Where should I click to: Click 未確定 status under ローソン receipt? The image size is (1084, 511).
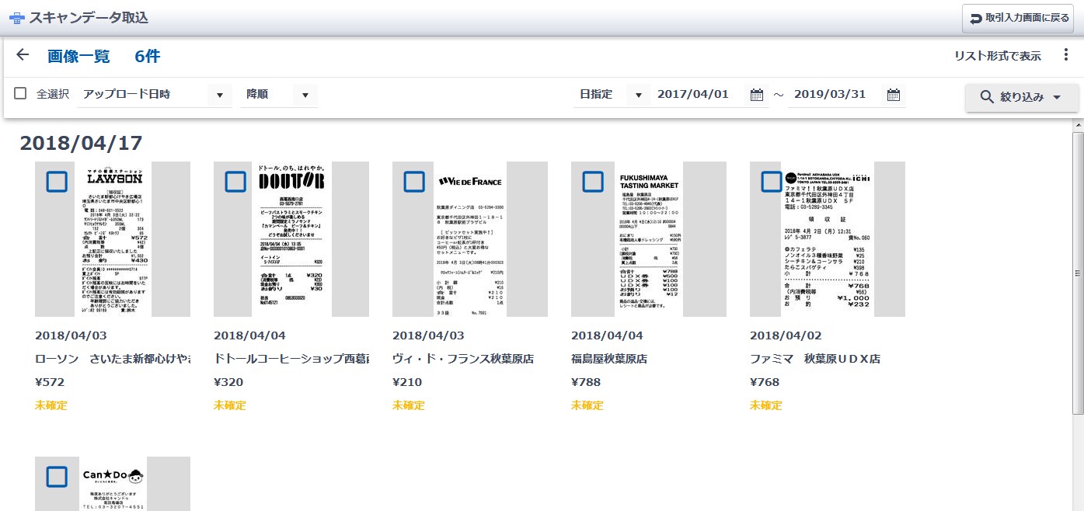[x=51, y=405]
